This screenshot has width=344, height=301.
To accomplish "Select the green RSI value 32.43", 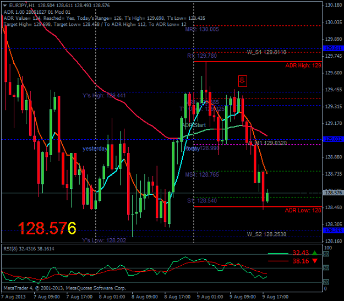I will point(301,253).
